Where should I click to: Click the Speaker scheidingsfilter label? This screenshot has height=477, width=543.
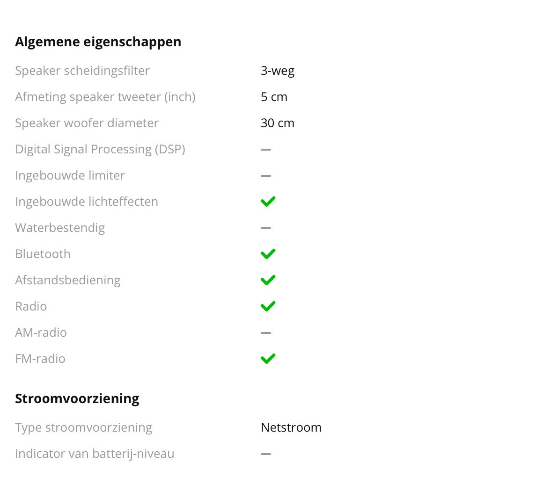(x=82, y=71)
